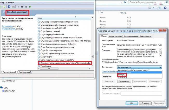Click the Перезапустить службу link
Image resolution: width=169 pixels, height=110 pixels.
(9, 29)
